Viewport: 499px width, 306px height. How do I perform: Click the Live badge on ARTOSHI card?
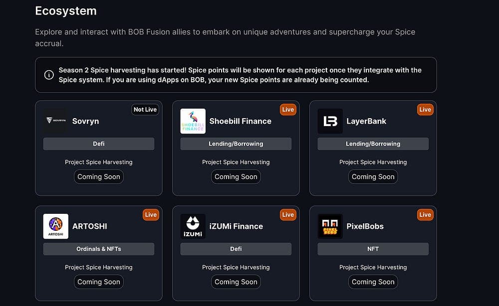tap(151, 215)
